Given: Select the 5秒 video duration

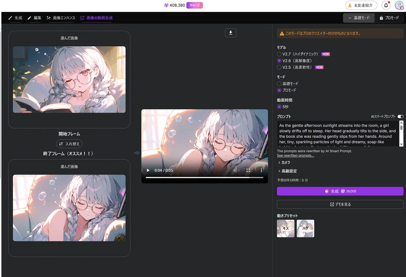Looking at the screenshot, I should (279, 107).
